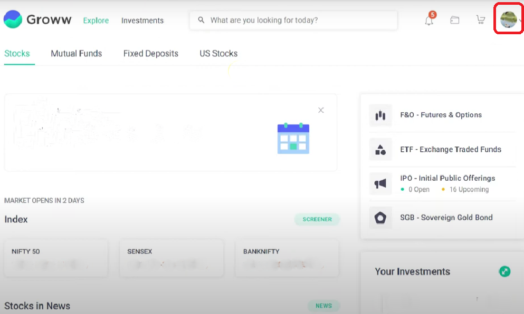Viewport: 524px width, 314px height.
Task: Go to Investments in top navigation
Action: pyautogui.click(x=142, y=21)
